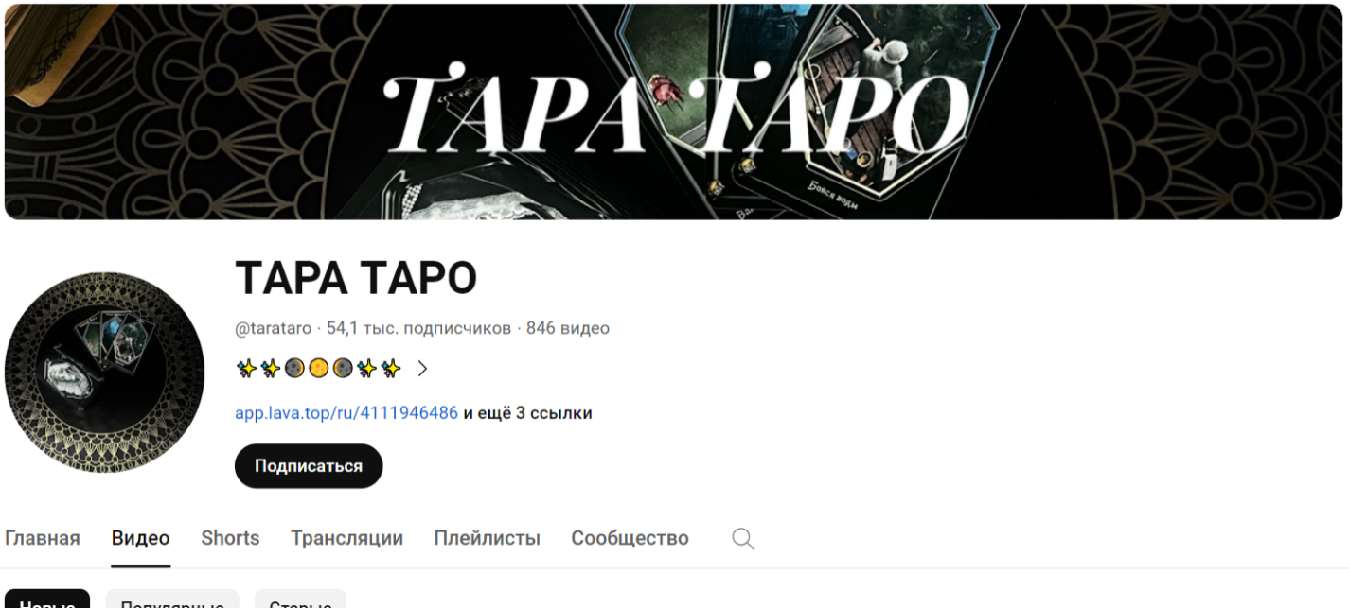Switch to the Shorts tab

click(x=230, y=538)
